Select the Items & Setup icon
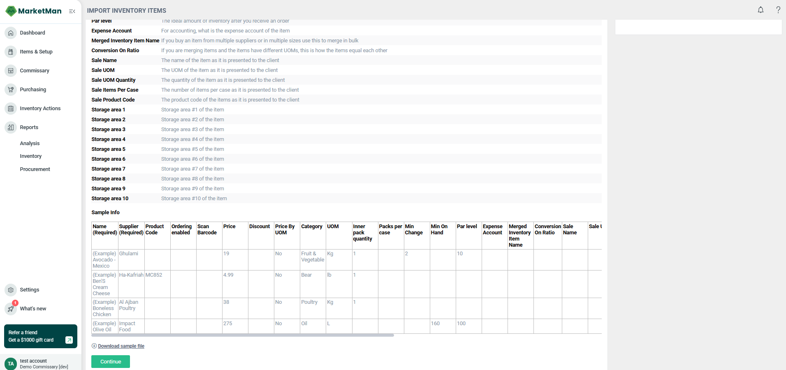786x370 pixels. point(10,51)
